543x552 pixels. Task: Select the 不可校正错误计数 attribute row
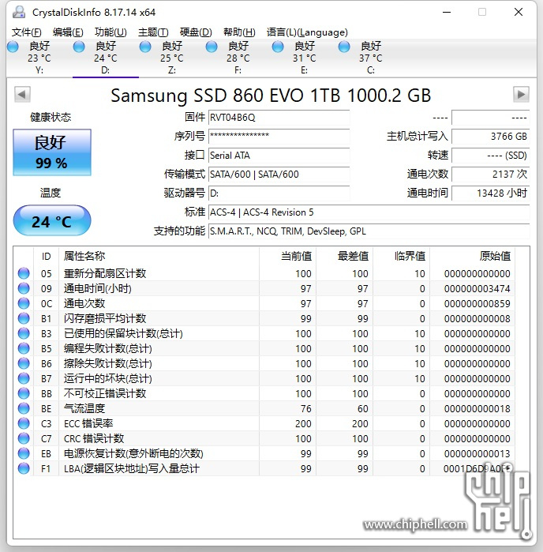(264, 393)
